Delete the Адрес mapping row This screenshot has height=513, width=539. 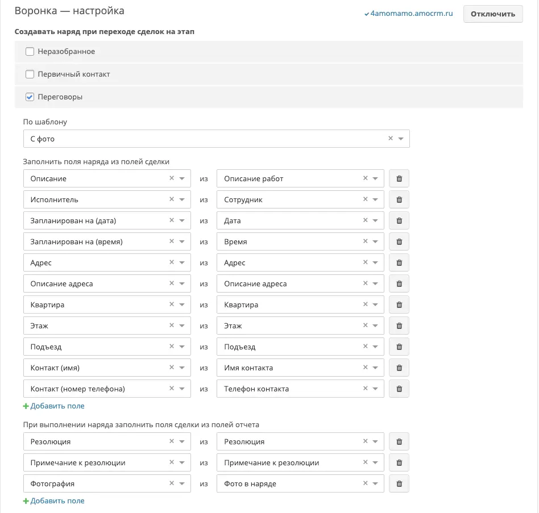click(399, 262)
